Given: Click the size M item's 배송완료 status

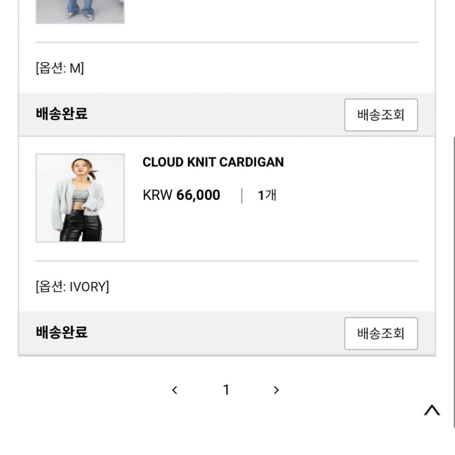Looking at the screenshot, I should click(x=62, y=114).
